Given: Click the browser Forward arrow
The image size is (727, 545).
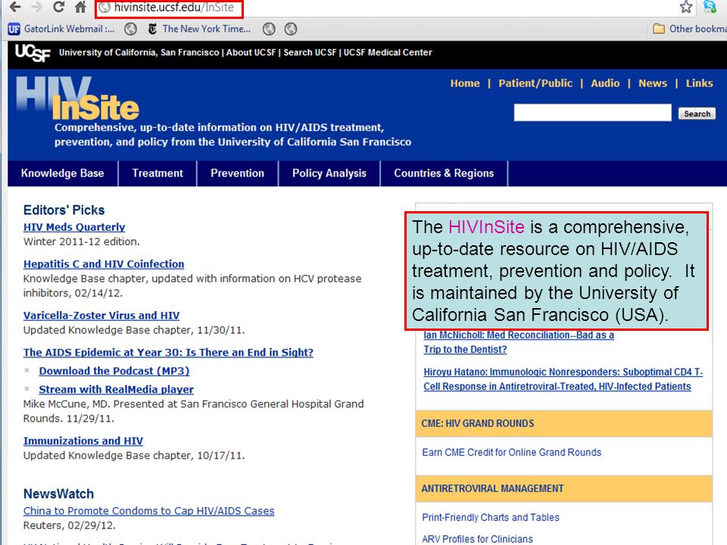Looking at the screenshot, I should (x=37, y=7).
